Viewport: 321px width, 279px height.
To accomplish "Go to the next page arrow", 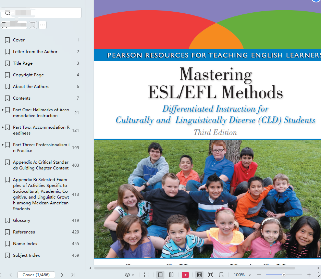I will [x=62, y=275].
